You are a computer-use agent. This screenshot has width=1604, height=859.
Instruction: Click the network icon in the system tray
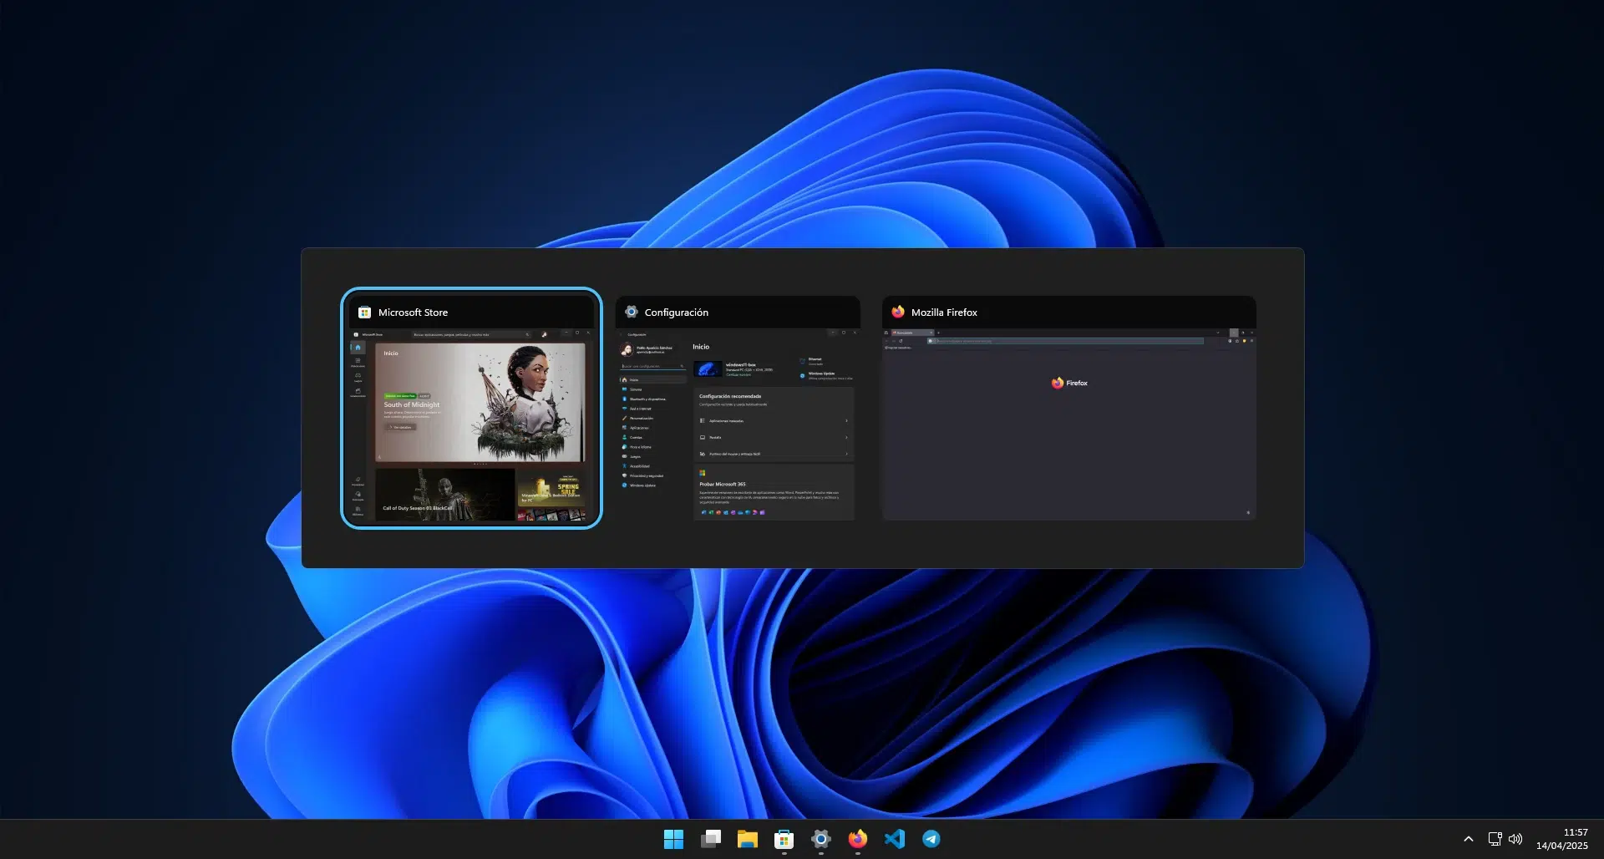[x=1495, y=839]
